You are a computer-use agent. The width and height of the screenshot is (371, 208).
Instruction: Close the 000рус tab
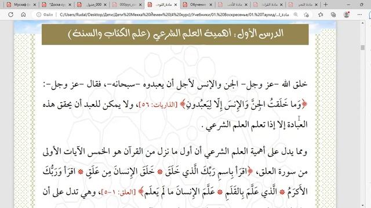click(140, 5)
